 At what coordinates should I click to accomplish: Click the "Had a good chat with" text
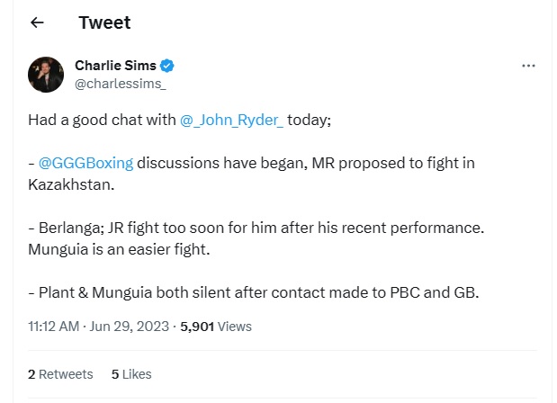[x=102, y=120]
